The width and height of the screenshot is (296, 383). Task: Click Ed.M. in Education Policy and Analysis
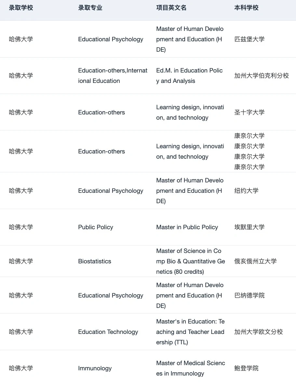[x=189, y=76]
